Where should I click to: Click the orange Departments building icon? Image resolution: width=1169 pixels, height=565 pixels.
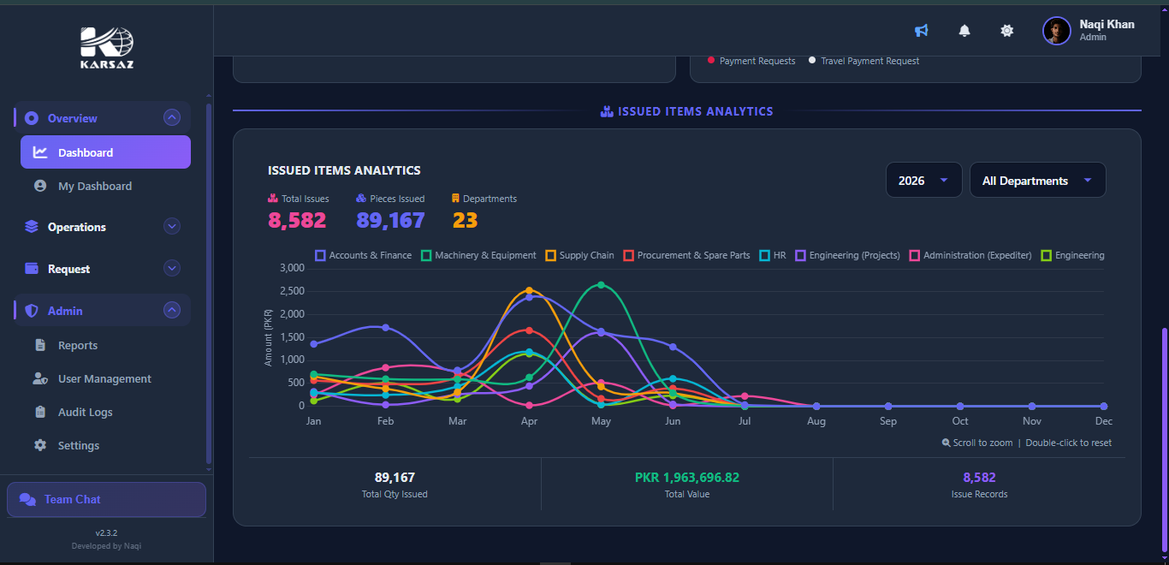456,199
